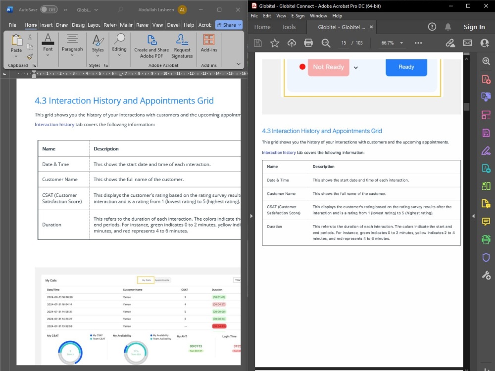Click the Interaction history link in PDF
The image size is (495, 371).
pyautogui.click(x=279, y=152)
